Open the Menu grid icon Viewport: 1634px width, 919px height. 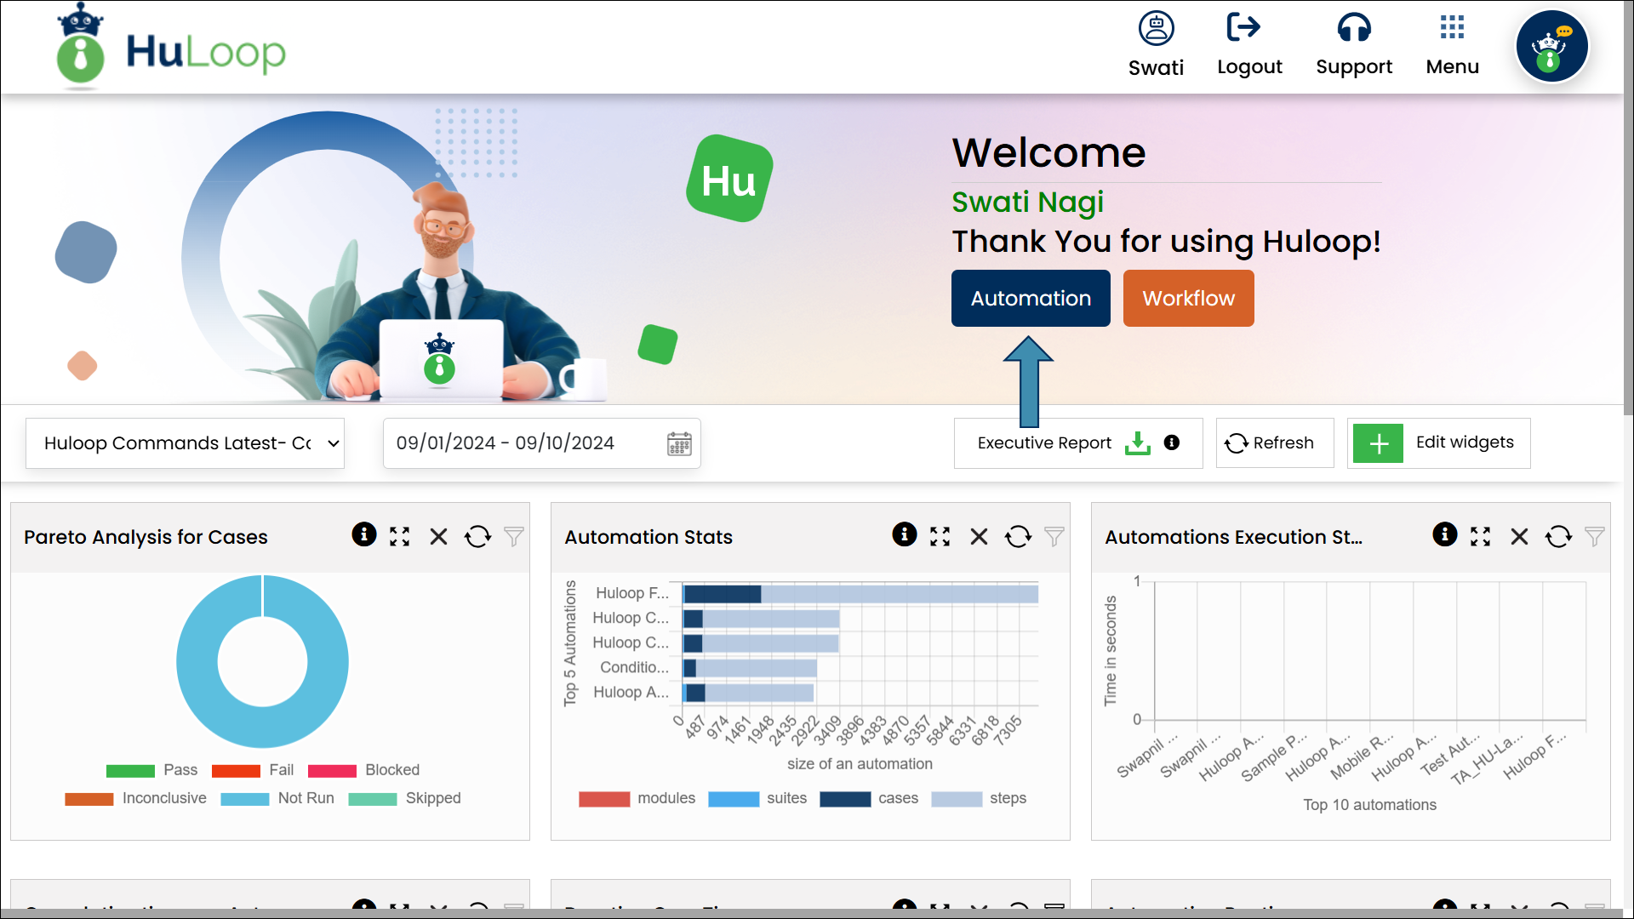point(1452,28)
